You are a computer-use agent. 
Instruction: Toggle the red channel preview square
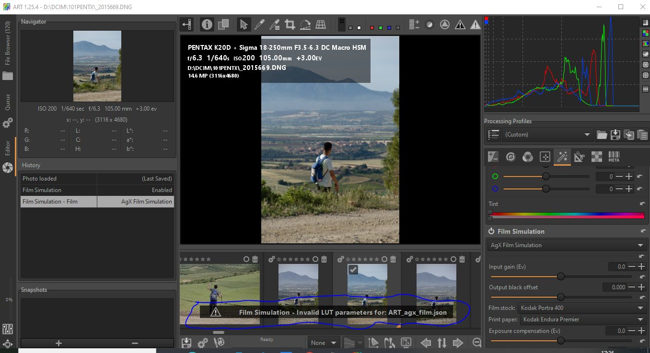click(372, 28)
